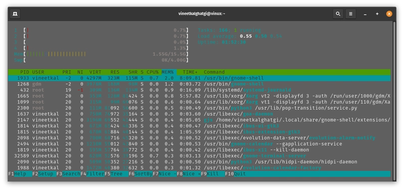Open F6 SortBy selector
This screenshot has width=404, height=190.
(x=141, y=174)
